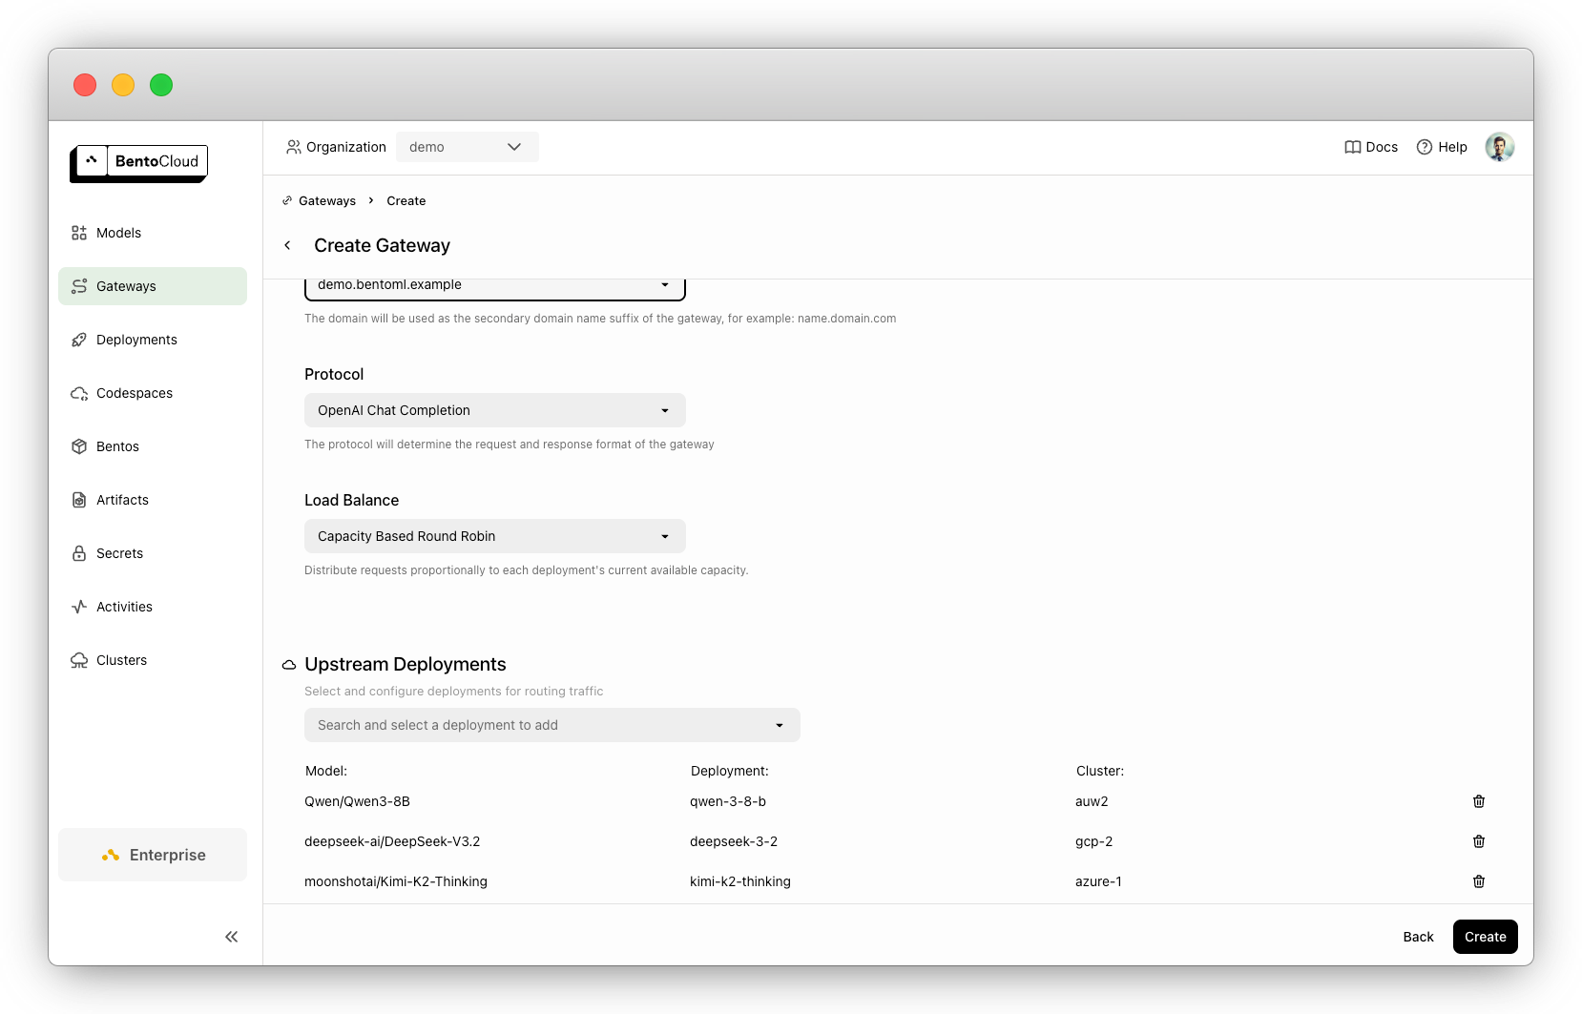Click the kimi-k2-thinking deployment name

[740, 881]
